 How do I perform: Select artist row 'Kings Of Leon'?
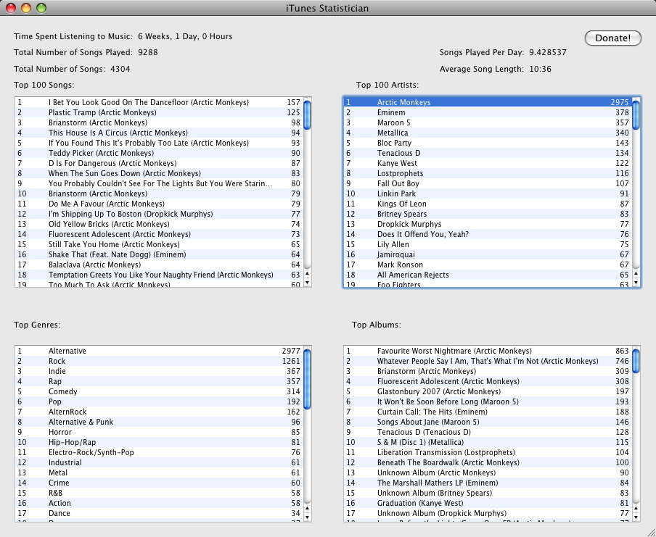pyautogui.click(x=488, y=204)
